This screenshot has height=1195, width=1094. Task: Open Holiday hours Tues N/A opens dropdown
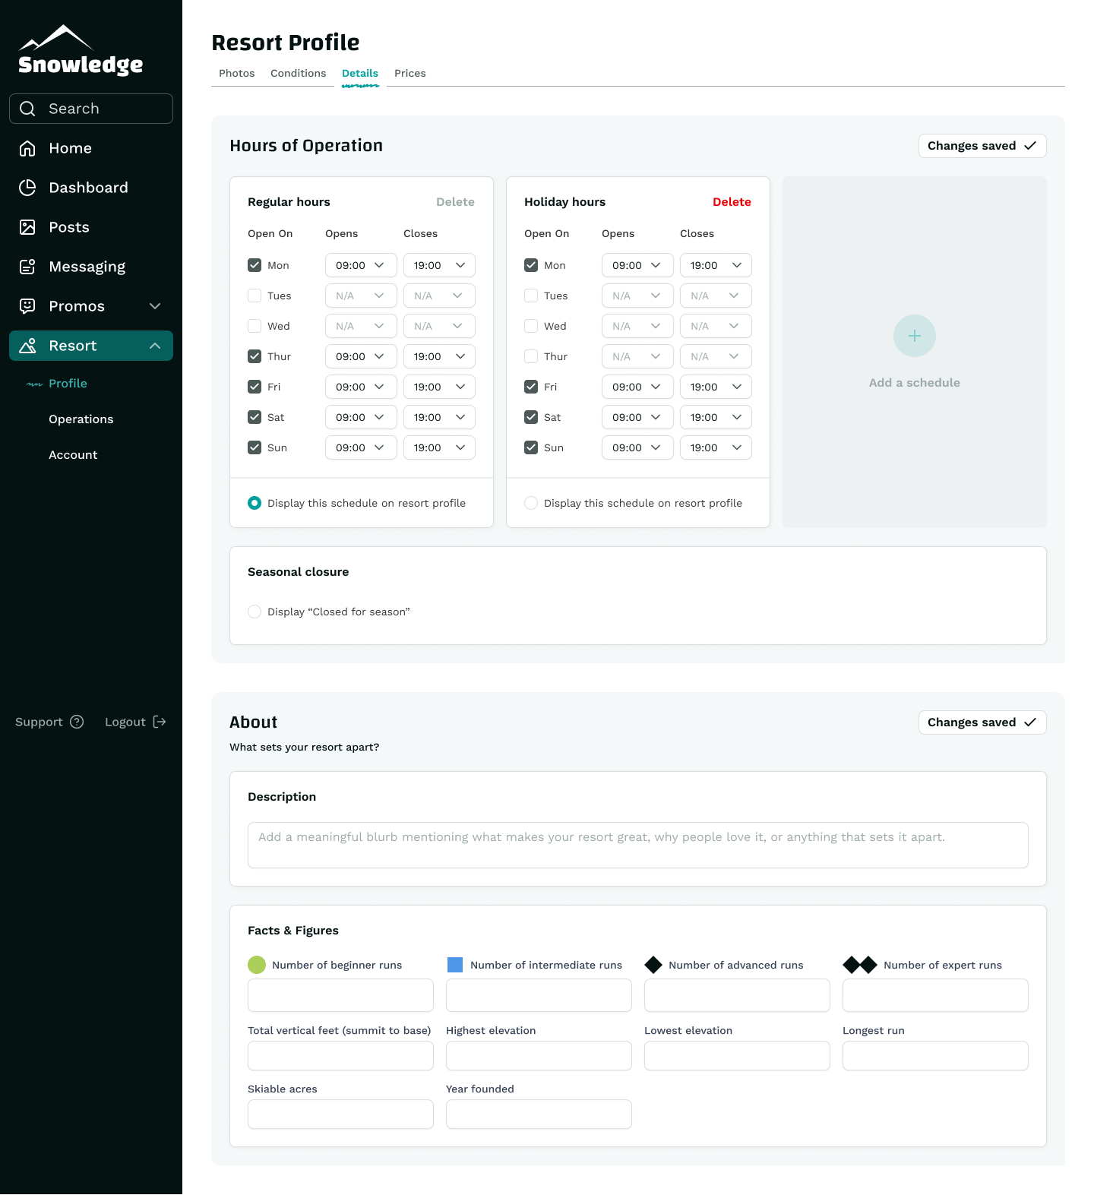[637, 296]
